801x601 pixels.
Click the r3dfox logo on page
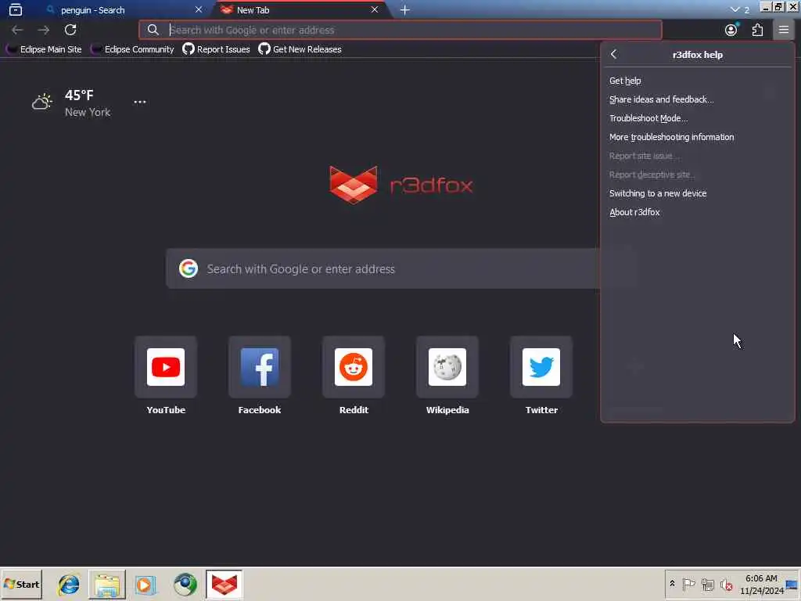pyautogui.click(x=401, y=185)
